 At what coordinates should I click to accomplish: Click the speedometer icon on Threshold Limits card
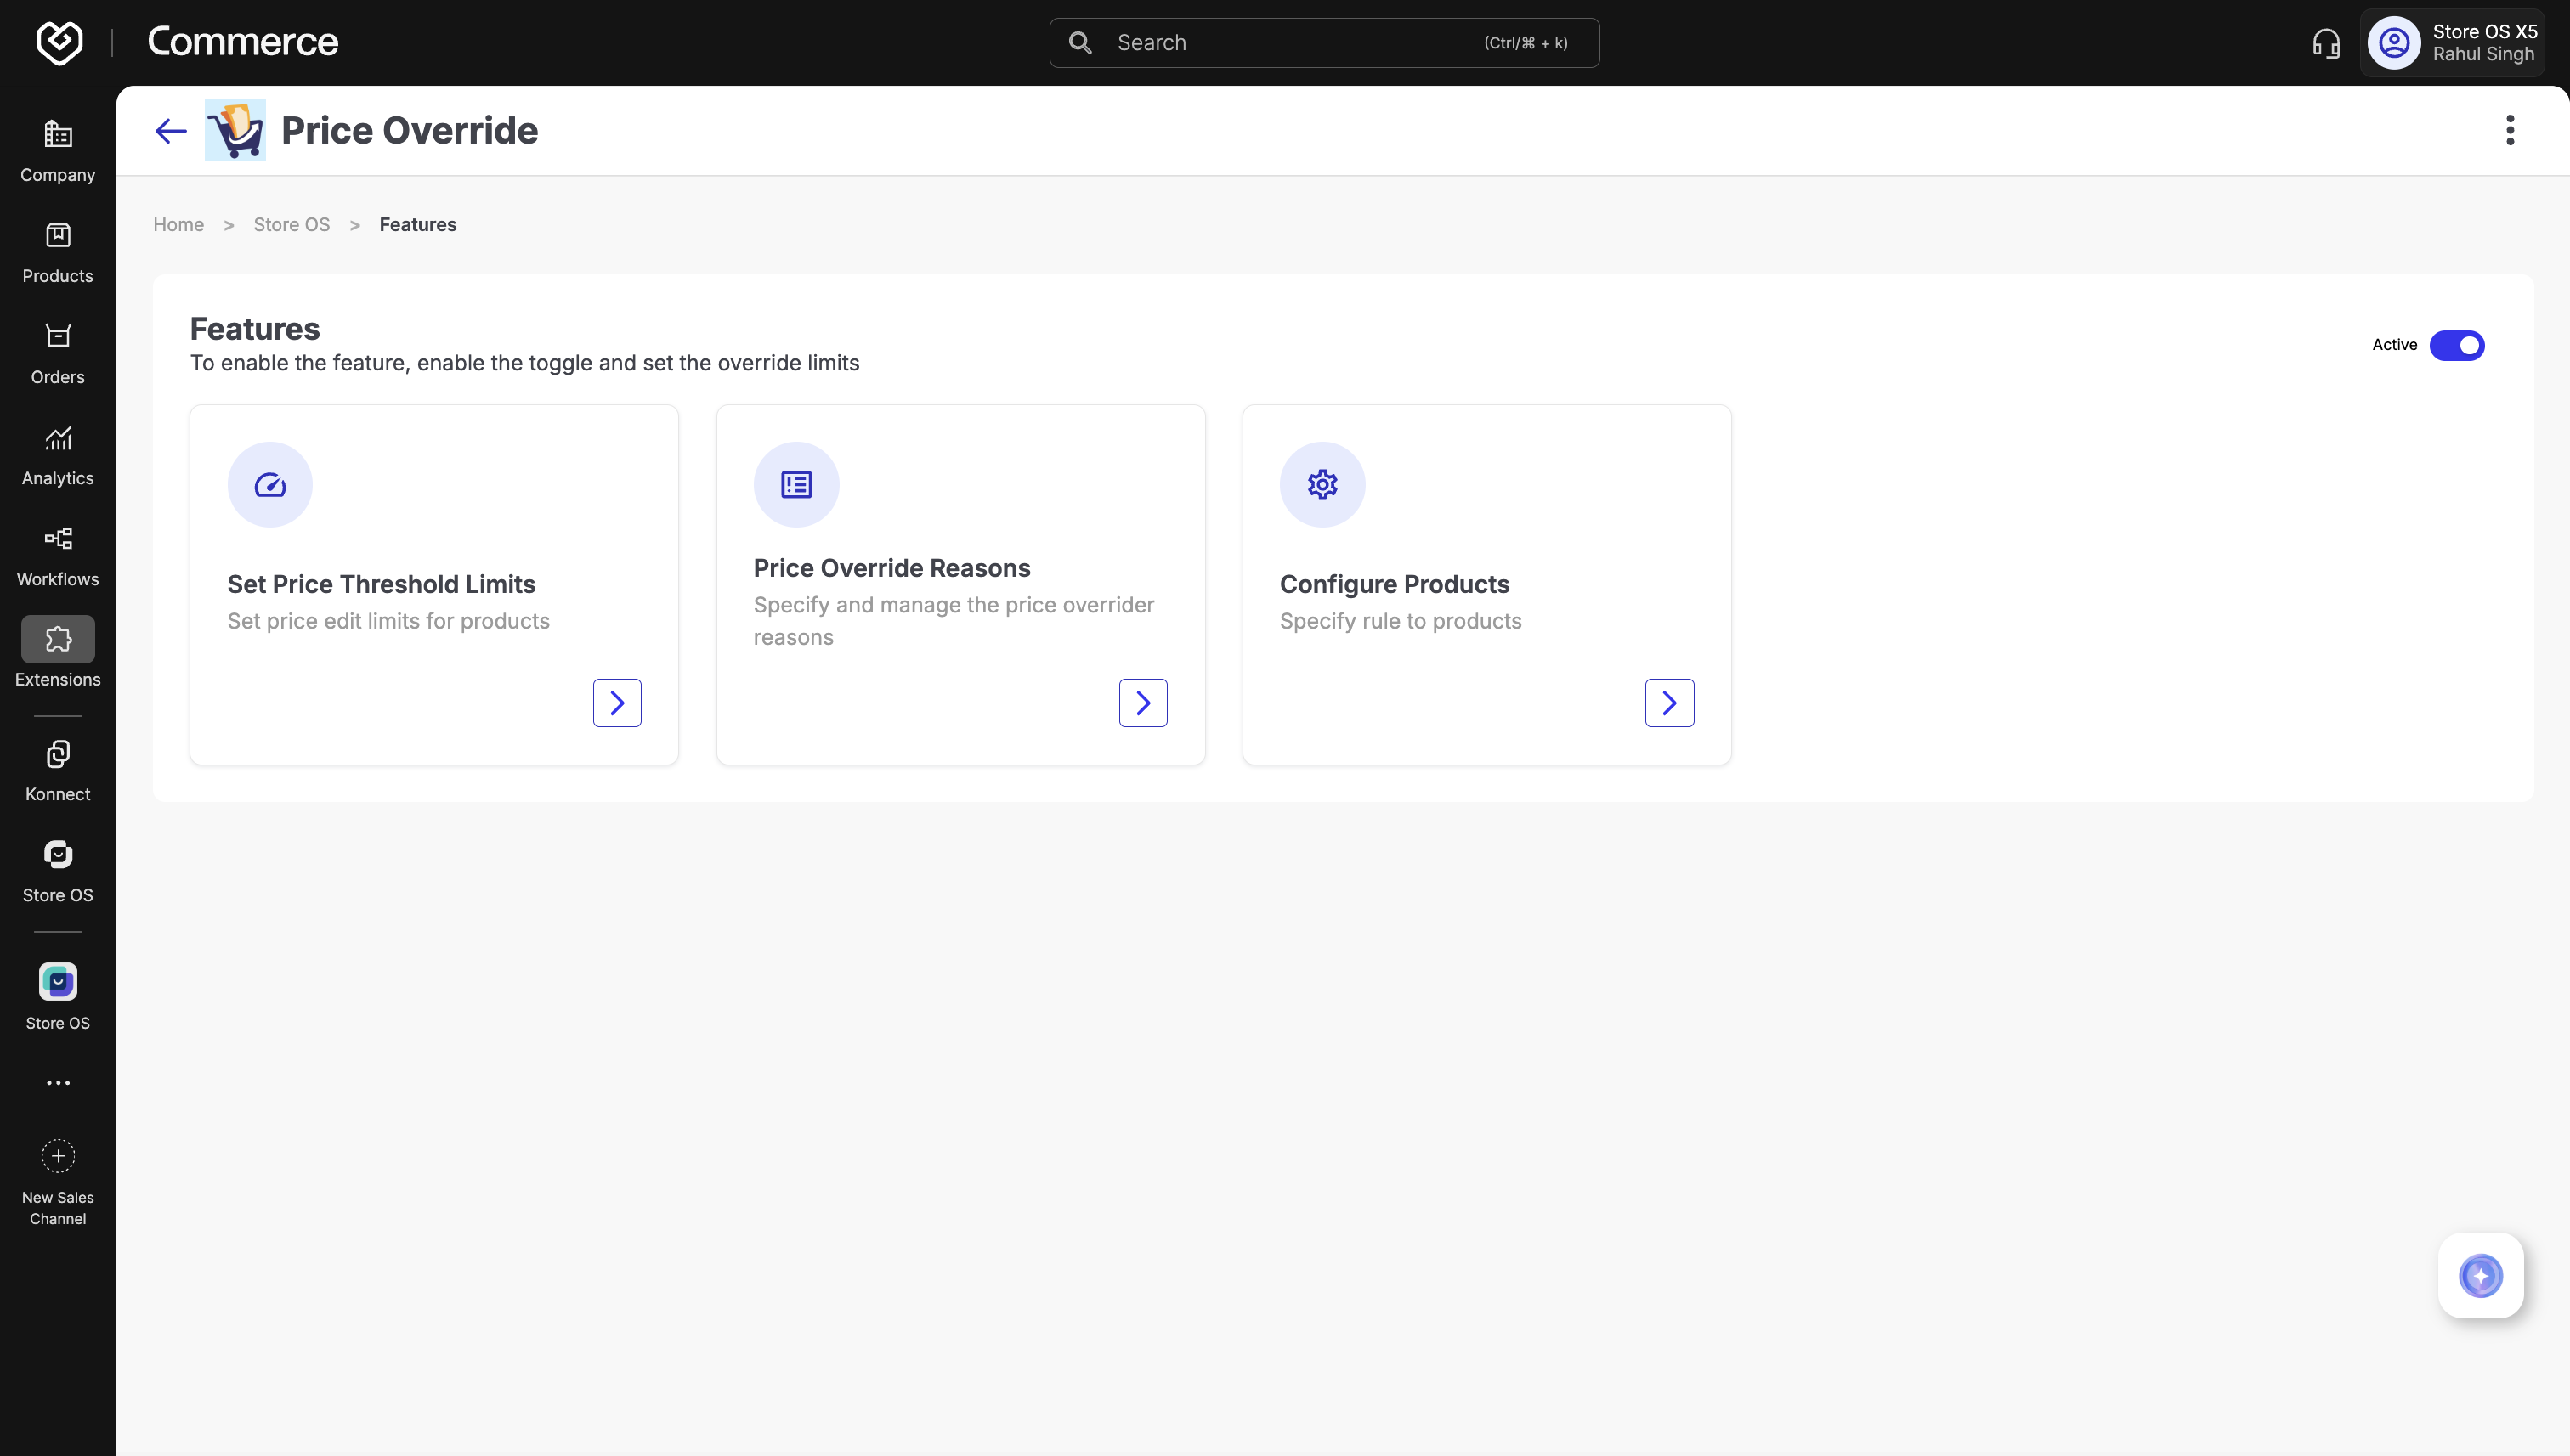(x=270, y=485)
